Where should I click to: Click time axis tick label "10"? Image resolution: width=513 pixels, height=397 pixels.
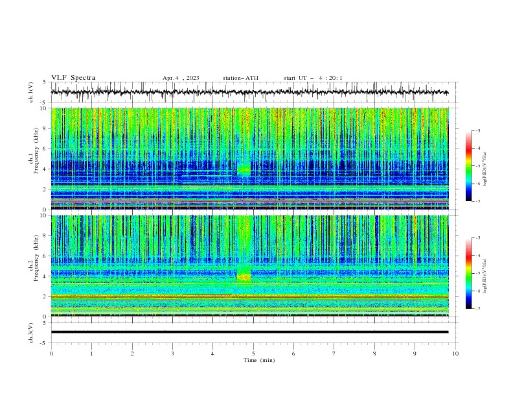point(455,354)
